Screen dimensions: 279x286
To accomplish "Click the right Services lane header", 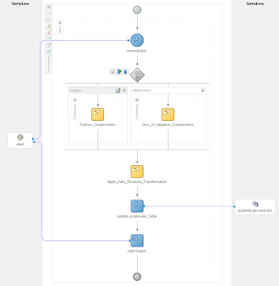I will (255, 4).
